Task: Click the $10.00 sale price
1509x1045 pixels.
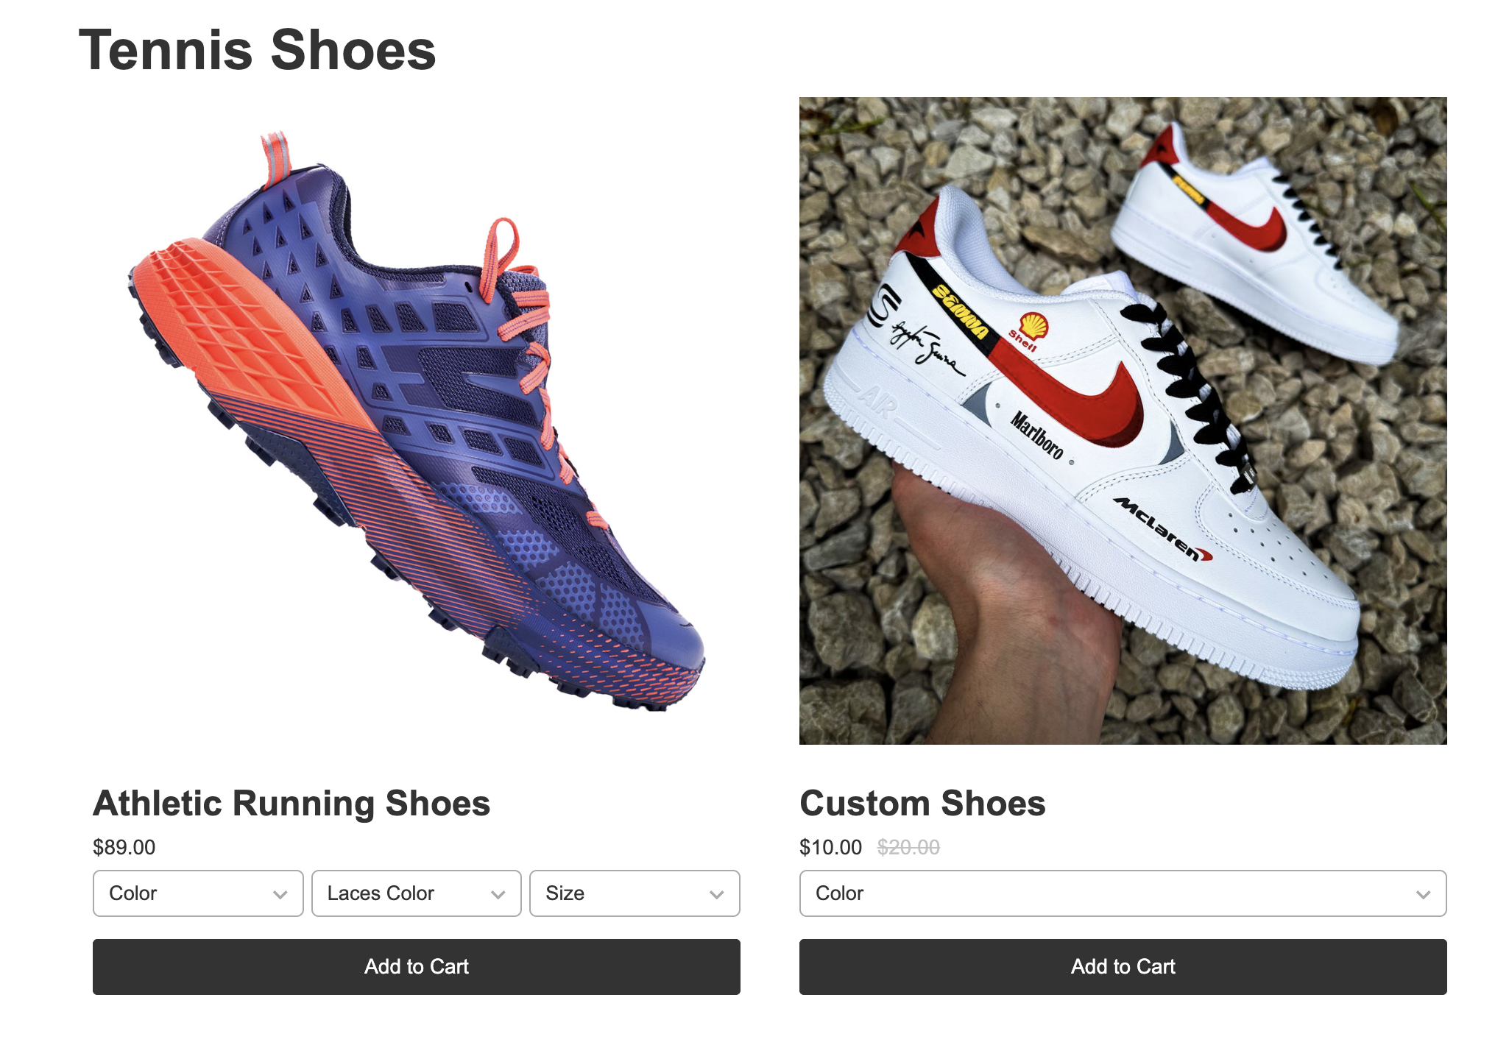Action: pos(830,847)
